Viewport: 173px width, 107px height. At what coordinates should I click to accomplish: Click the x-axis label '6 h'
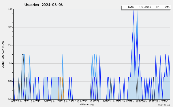52,102
